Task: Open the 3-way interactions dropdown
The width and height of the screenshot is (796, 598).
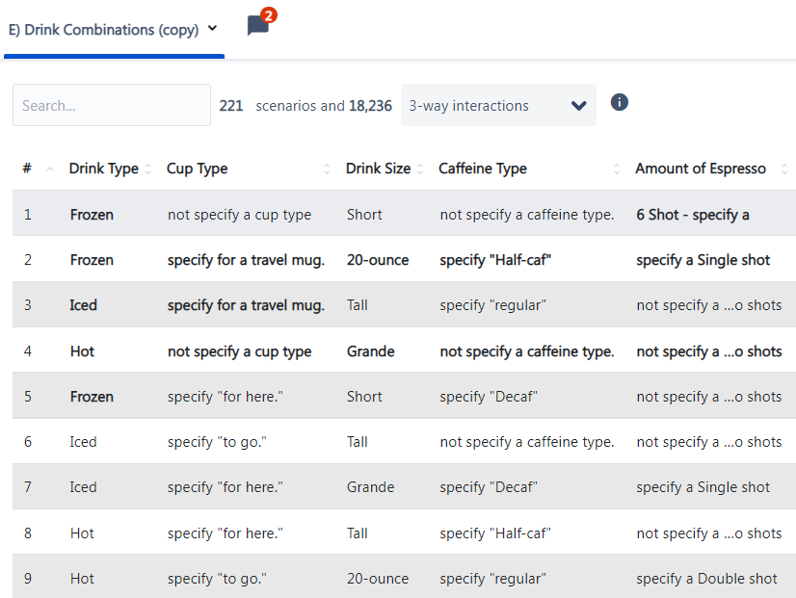Action: click(x=498, y=105)
